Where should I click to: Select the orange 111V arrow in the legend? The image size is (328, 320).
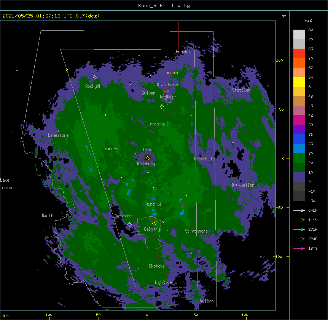[299, 220]
